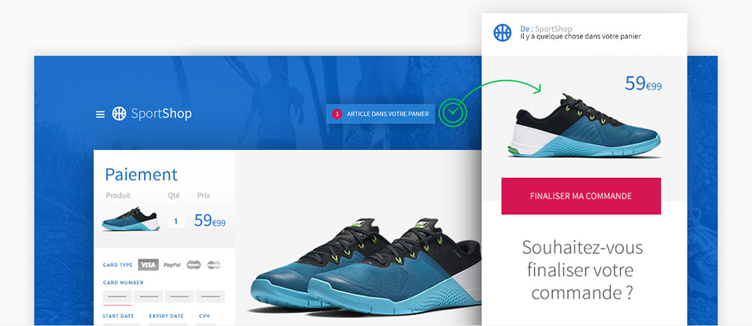Image resolution: width=752 pixels, height=326 pixels.
Task: Select PayPal as payment type
Action: 172,265
